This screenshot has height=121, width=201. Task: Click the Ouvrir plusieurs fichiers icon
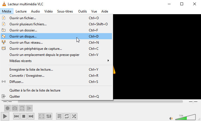pos(4,24)
